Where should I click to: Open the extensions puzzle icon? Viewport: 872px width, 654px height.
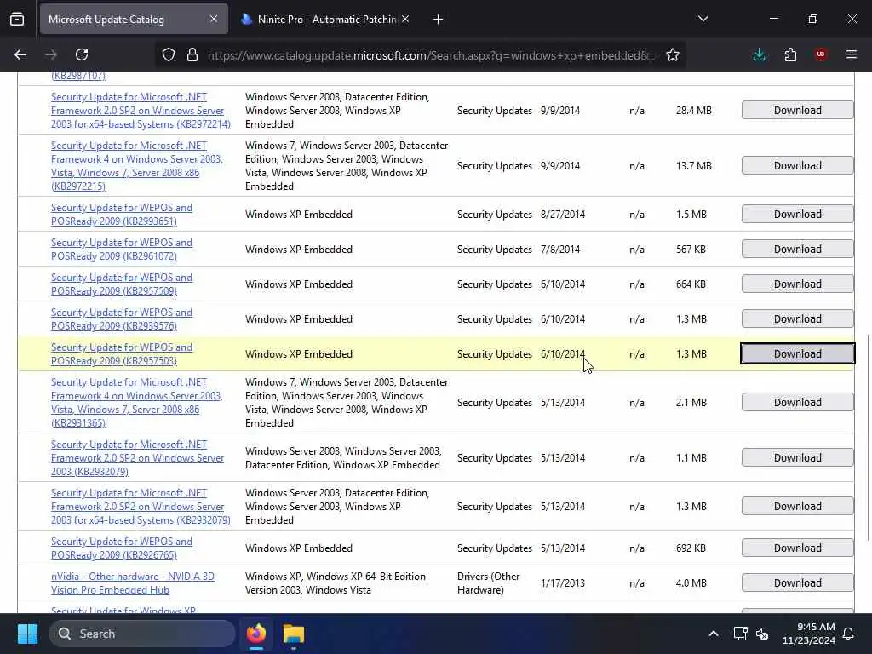(x=790, y=54)
